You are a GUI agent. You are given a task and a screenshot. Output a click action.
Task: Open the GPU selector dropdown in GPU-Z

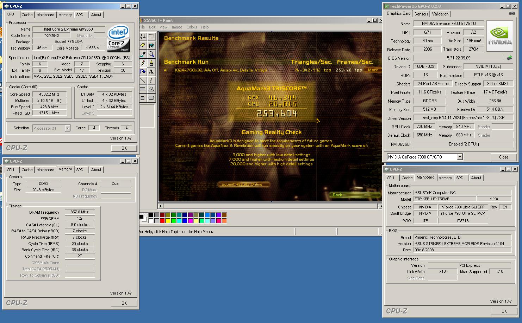point(460,157)
